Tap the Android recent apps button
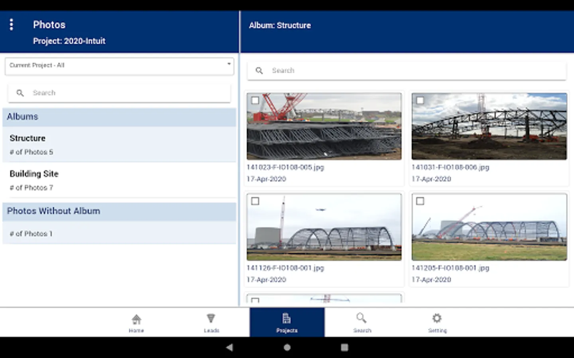 344,347
